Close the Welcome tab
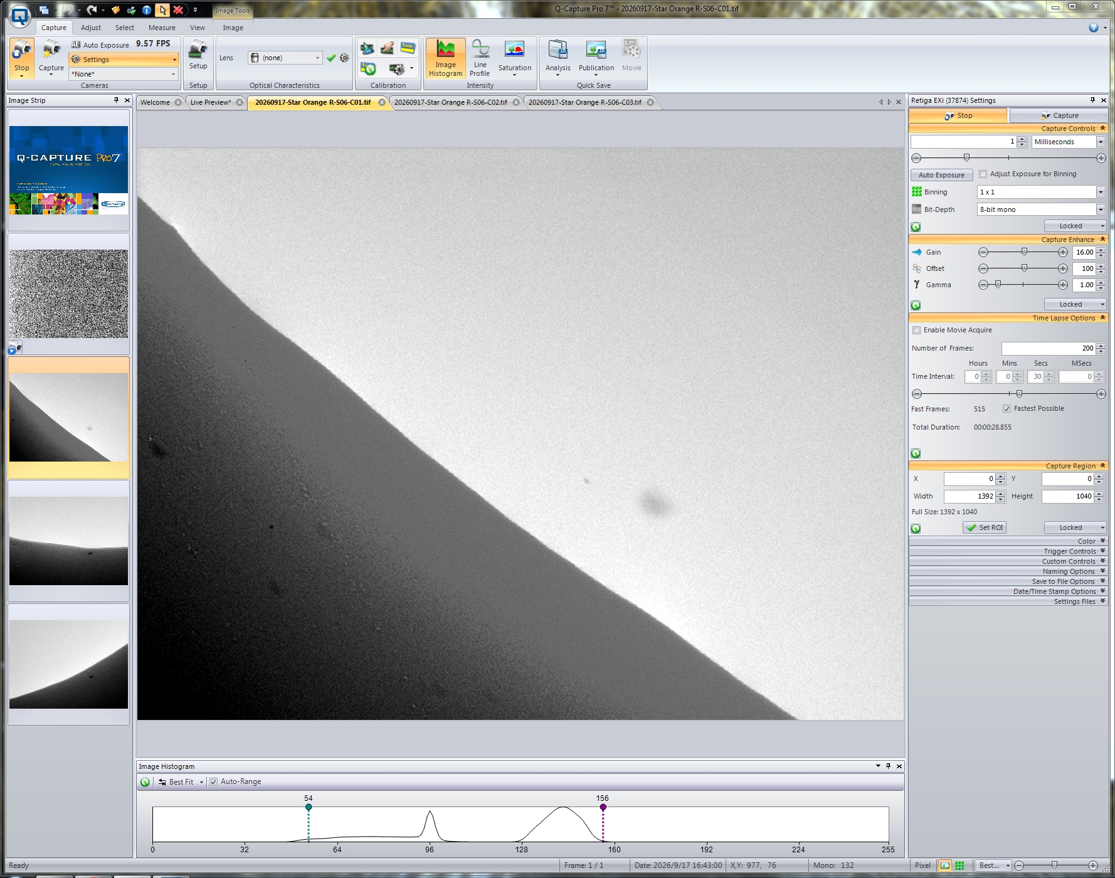Viewport: 1115px width, 878px height. pyautogui.click(x=178, y=102)
